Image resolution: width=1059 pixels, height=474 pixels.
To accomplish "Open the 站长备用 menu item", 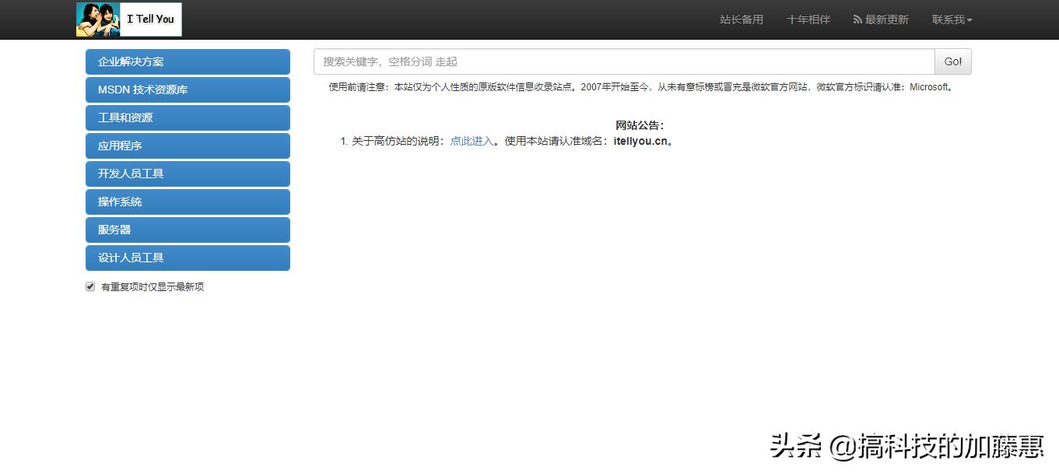I will tap(742, 19).
